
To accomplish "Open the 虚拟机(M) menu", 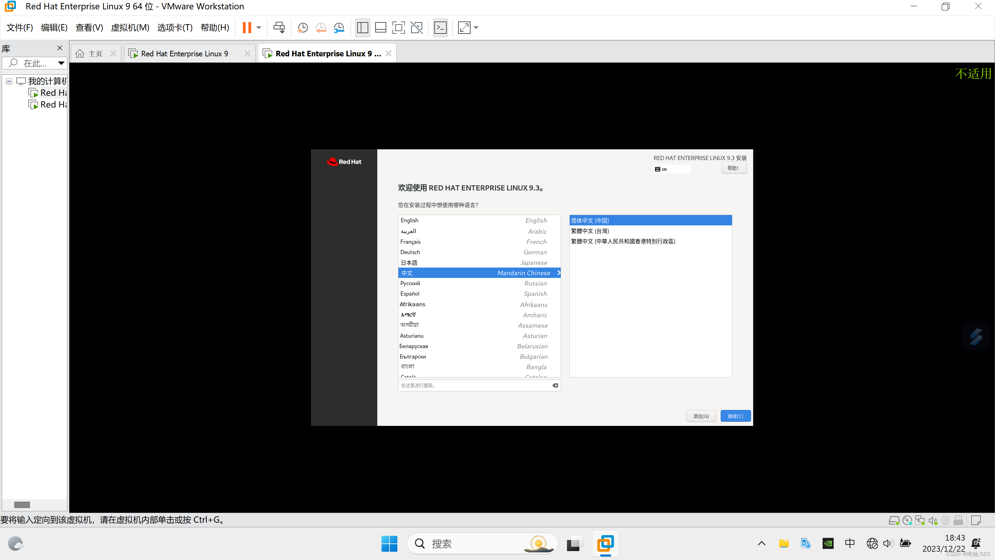I will pyautogui.click(x=130, y=27).
